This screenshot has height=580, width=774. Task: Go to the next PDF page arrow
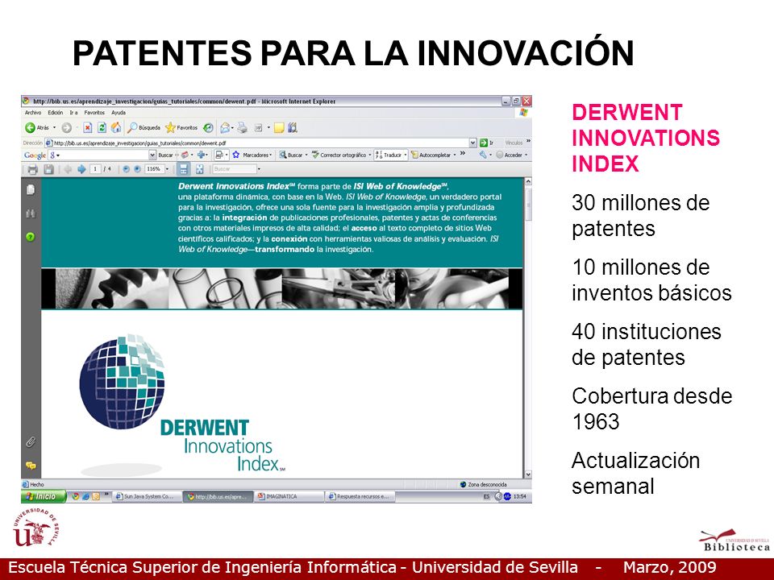pyautogui.click(x=81, y=169)
